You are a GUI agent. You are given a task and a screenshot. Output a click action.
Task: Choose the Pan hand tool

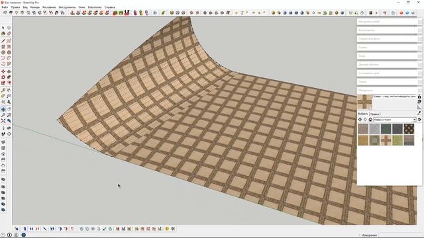9,109
